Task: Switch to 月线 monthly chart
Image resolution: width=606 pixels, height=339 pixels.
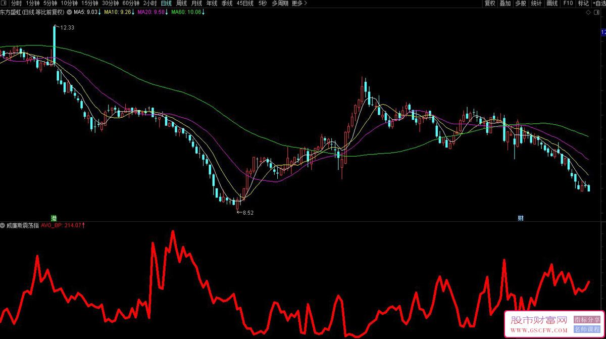Action: 196,3
